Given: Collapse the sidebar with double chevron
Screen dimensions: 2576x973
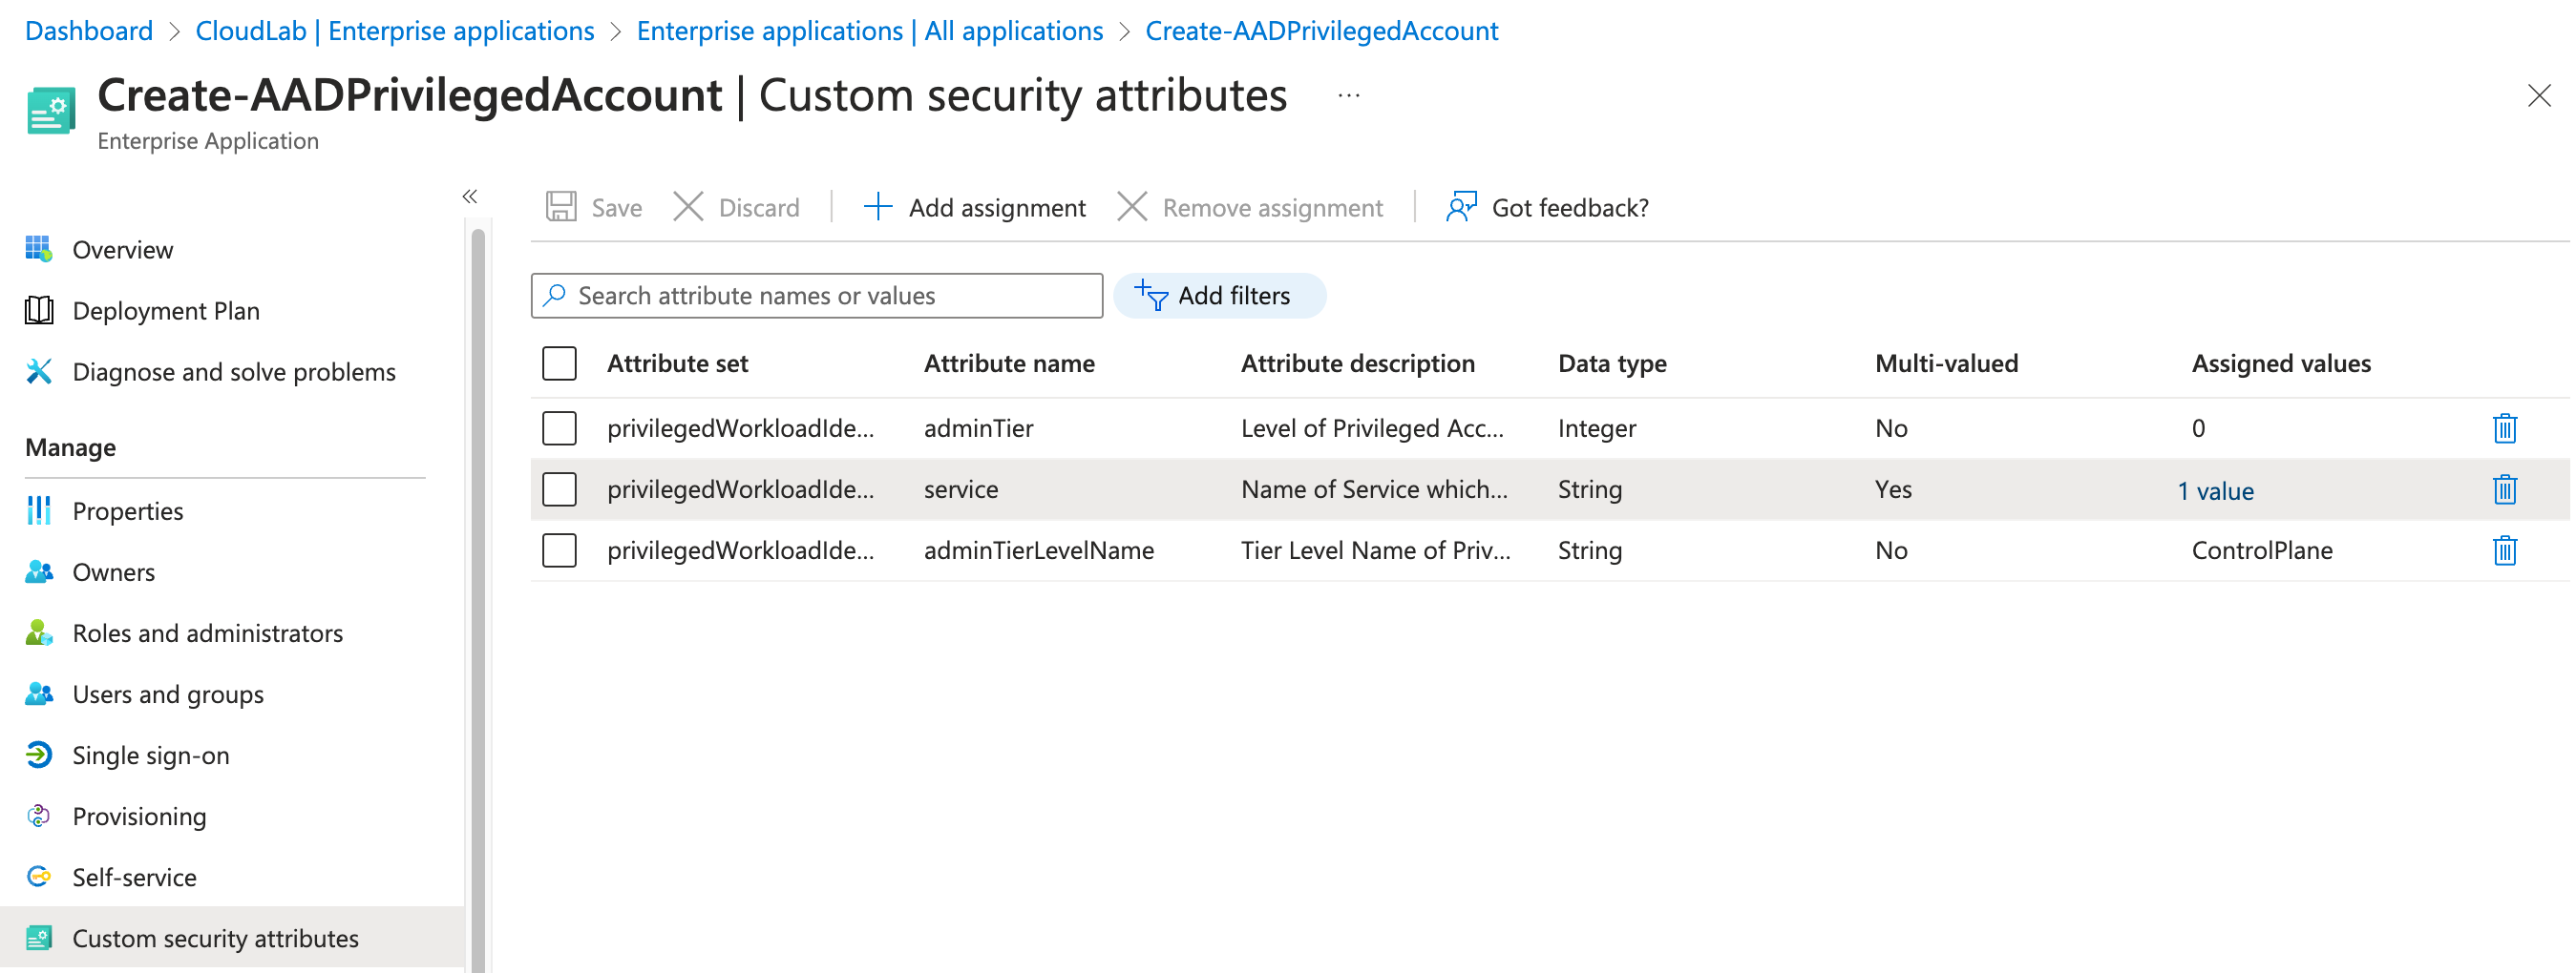Looking at the screenshot, I should tap(470, 196).
